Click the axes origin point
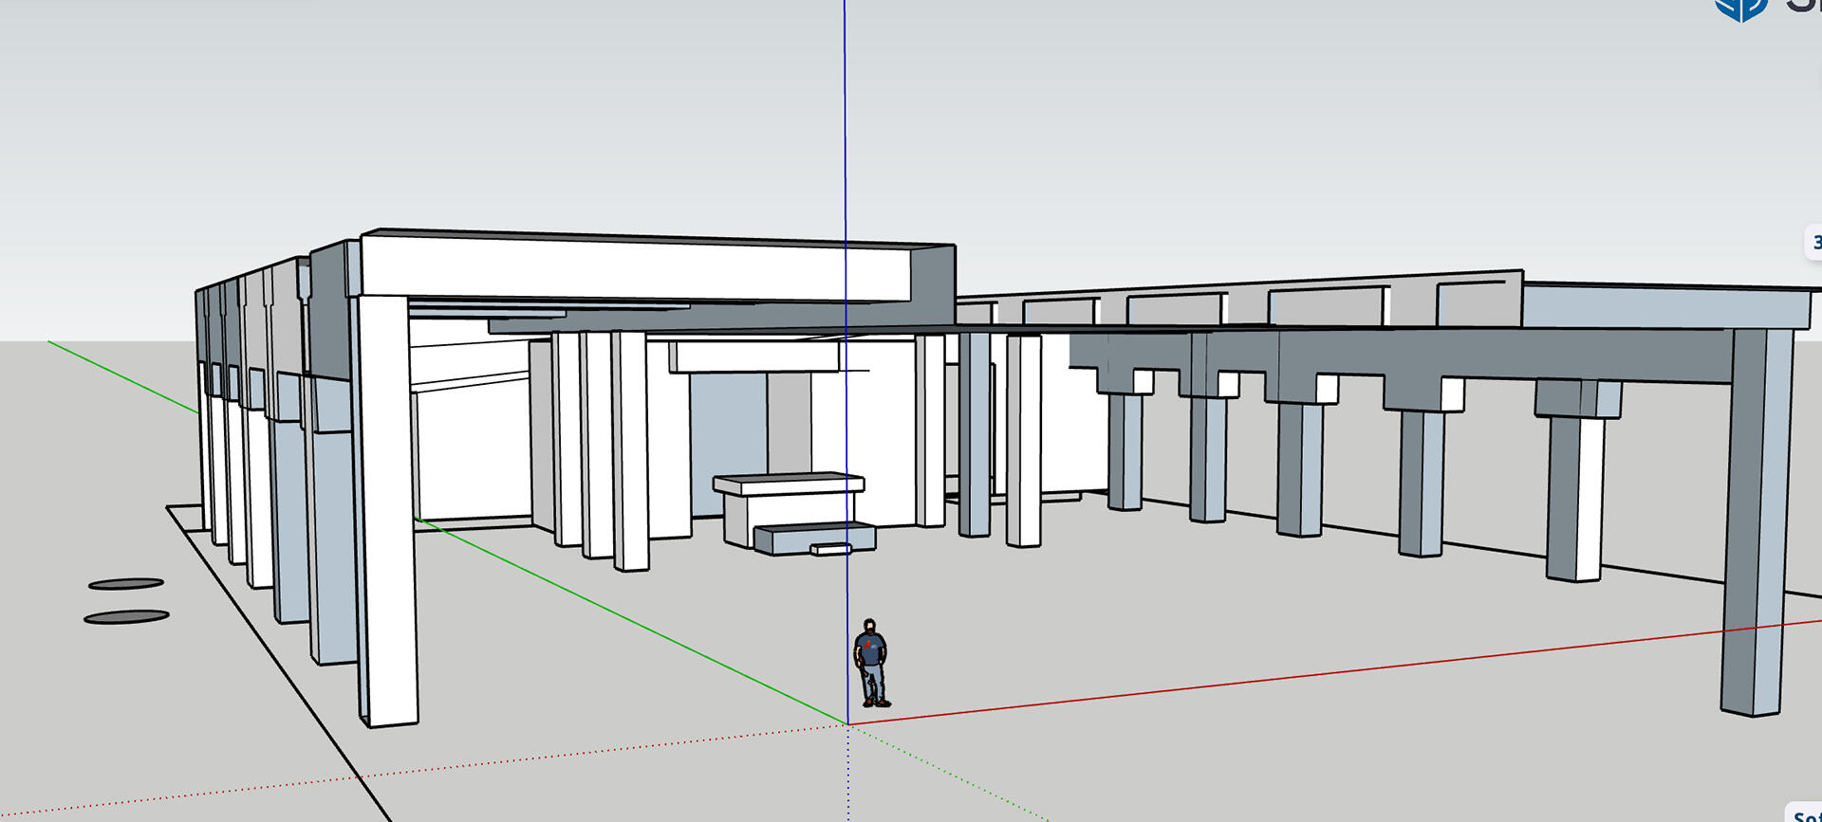This screenshot has width=1822, height=822. click(x=847, y=724)
